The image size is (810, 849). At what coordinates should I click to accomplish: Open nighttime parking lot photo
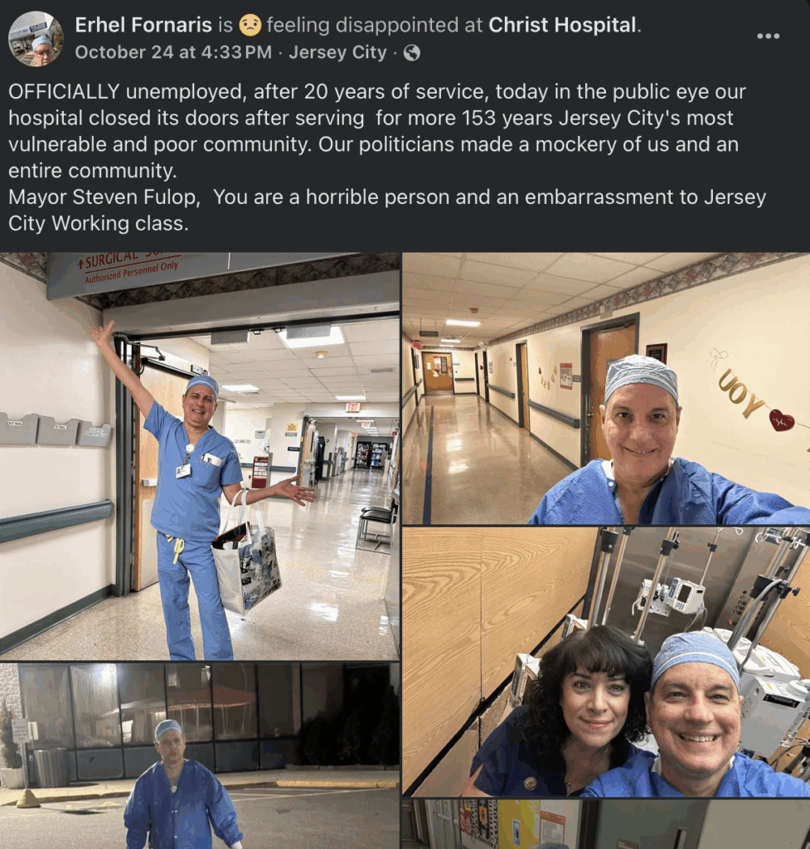[200, 756]
